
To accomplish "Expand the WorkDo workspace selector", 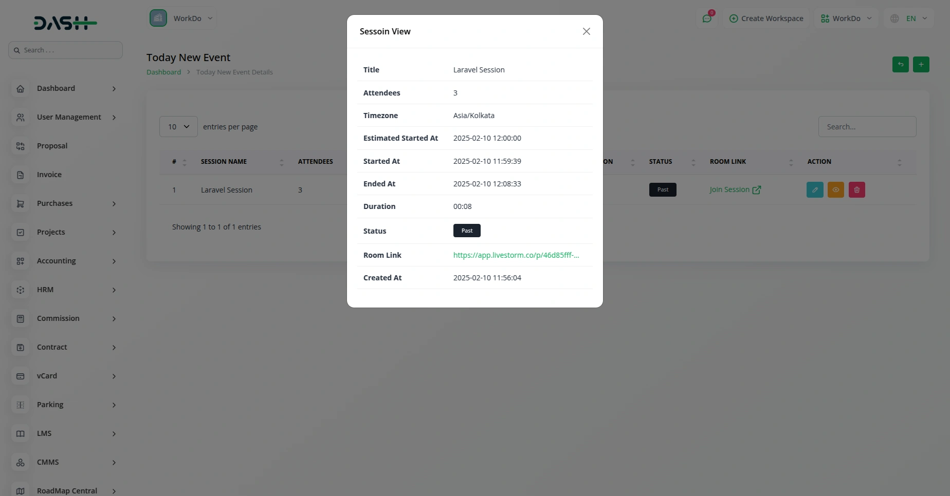I will coord(182,18).
